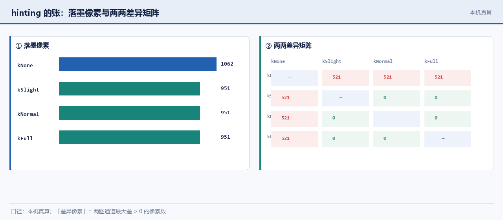Click the kNormal column header in the matrix
The width and height of the screenshot is (503, 220).
[x=383, y=61]
